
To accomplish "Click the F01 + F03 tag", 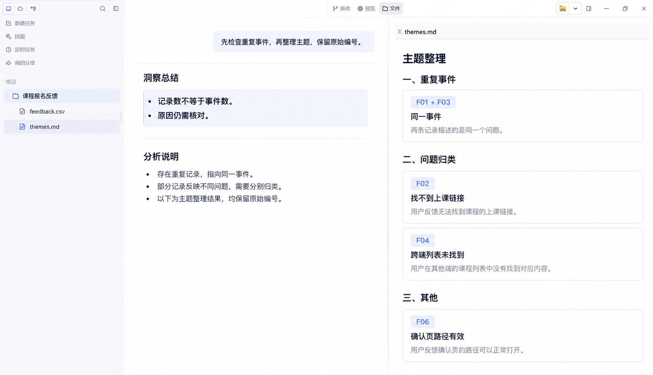I will click(433, 102).
